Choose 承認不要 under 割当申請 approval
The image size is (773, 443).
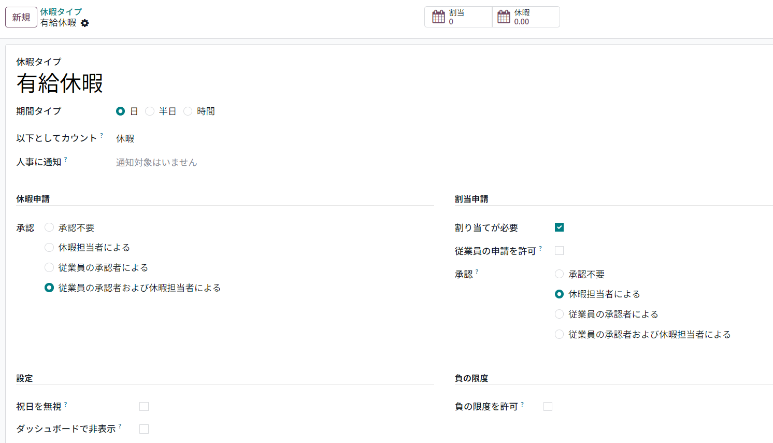[x=559, y=274]
